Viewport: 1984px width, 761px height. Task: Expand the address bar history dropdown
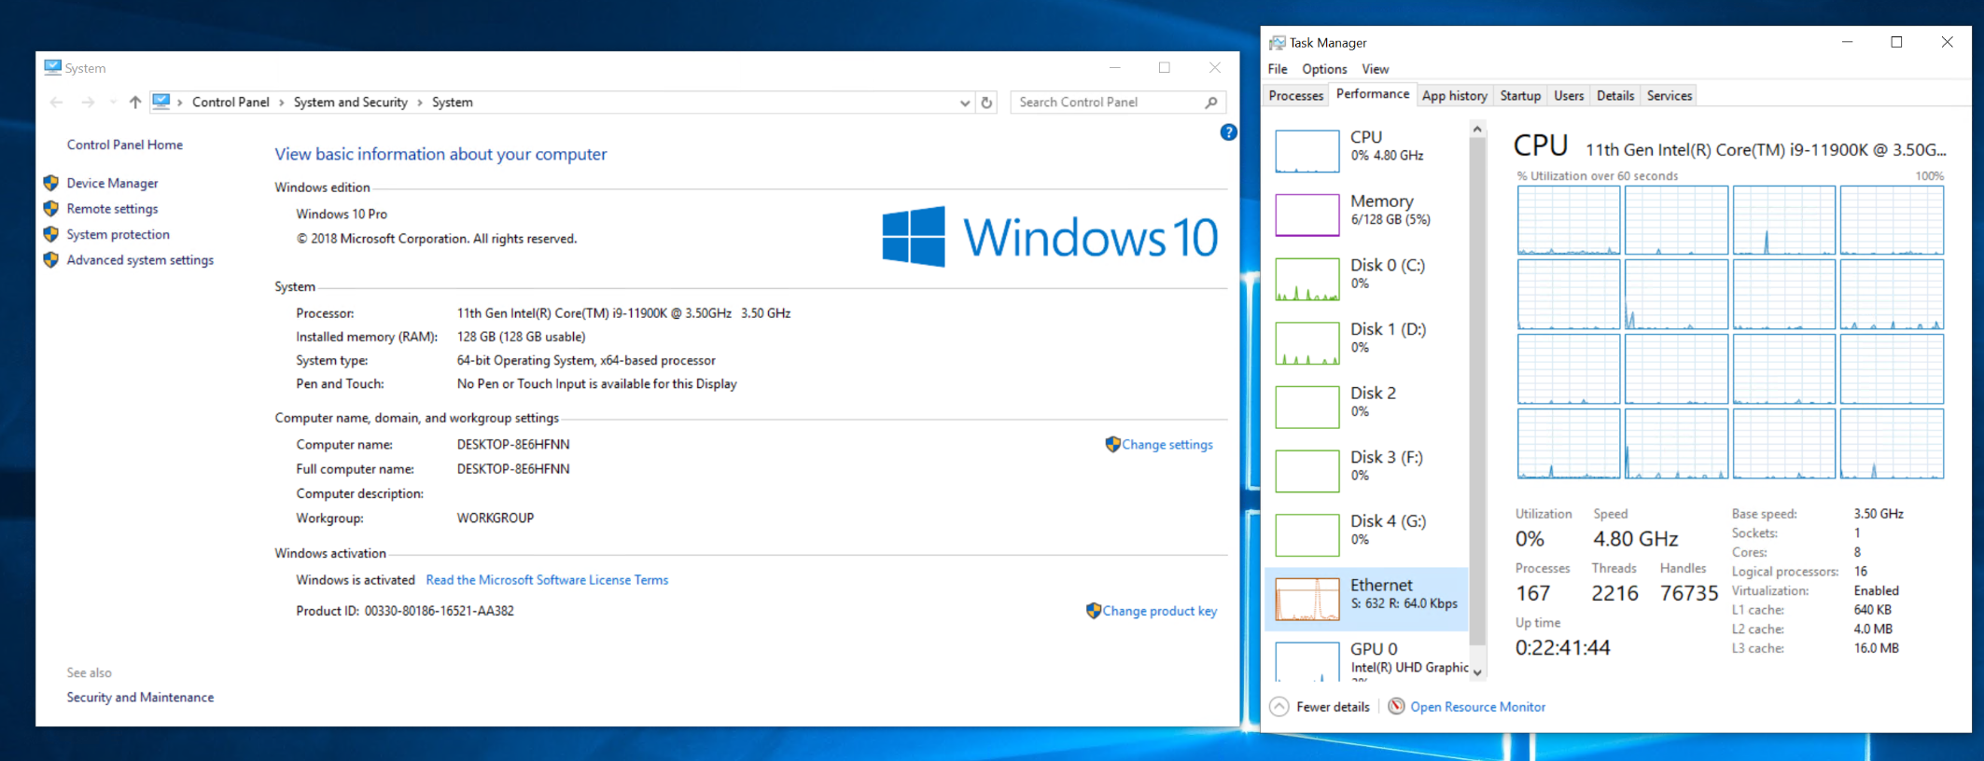click(x=964, y=103)
